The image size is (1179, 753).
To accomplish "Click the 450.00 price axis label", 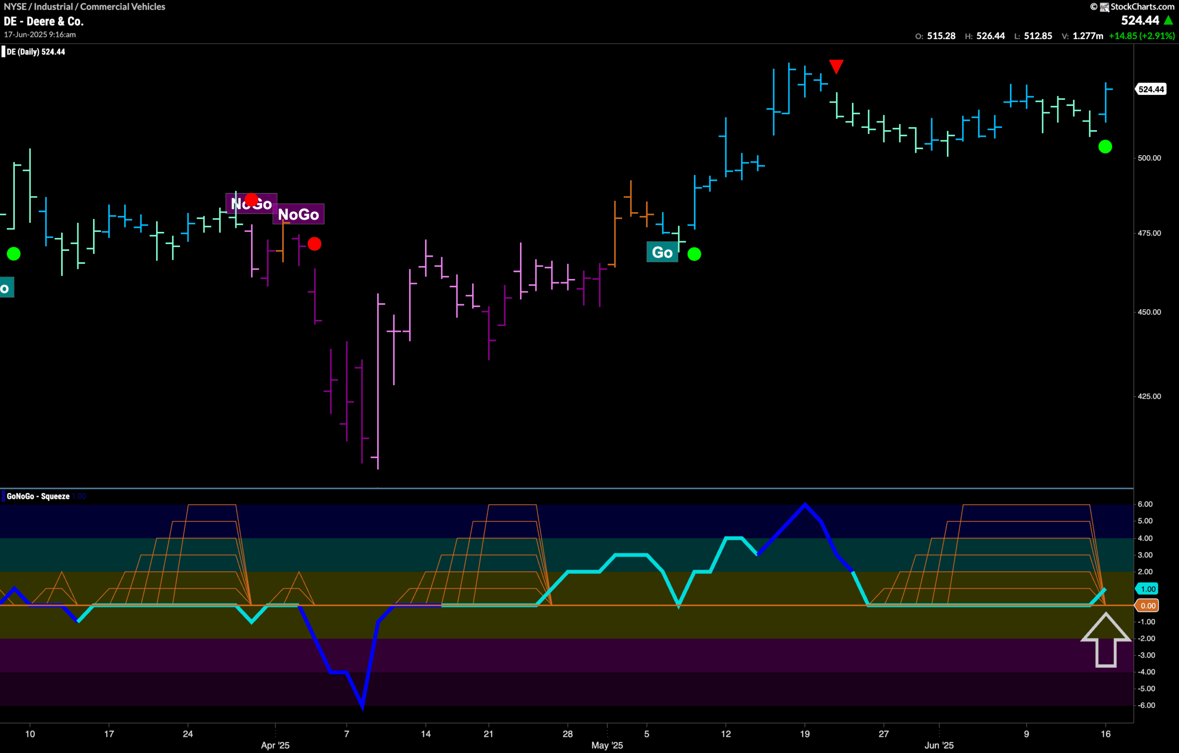I will [1149, 312].
